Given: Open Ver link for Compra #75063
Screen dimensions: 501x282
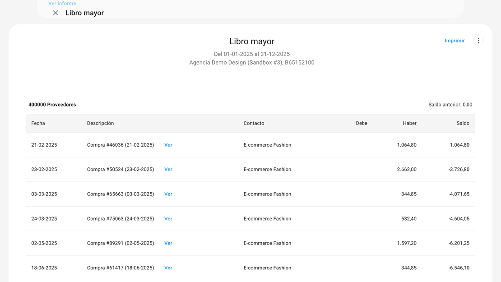Looking at the screenshot, I should point(168,219).
